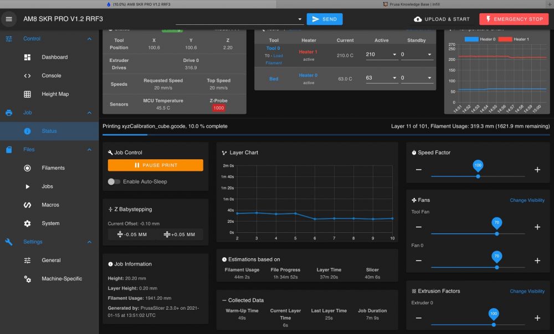Click the Settings wrench icon
This screenshot has width=554, height=334.
[x=9, y=242]
